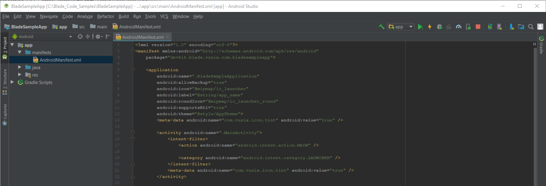Select Gradle Scripts in the tree
The image size is (546, 186).
[61, 82]
